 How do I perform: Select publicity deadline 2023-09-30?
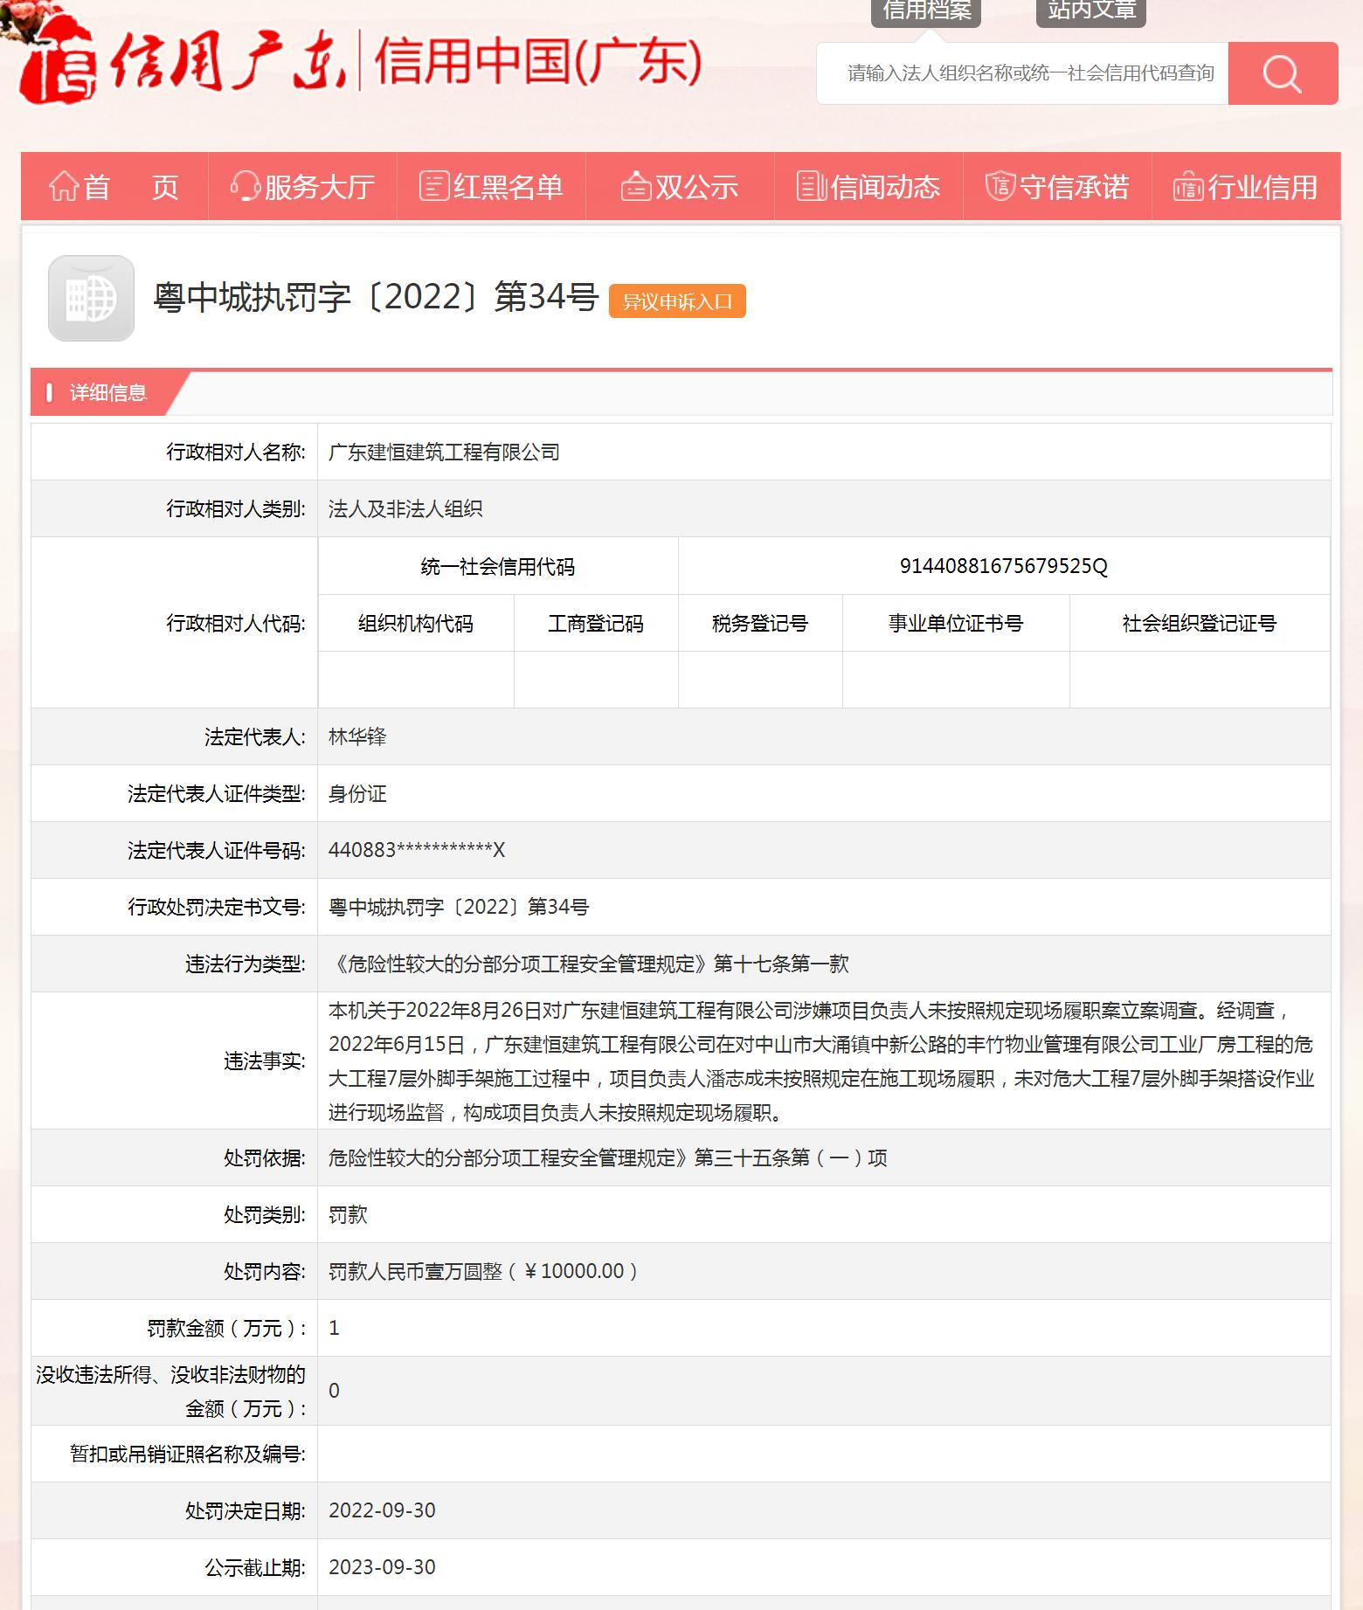coord(382,1567)
